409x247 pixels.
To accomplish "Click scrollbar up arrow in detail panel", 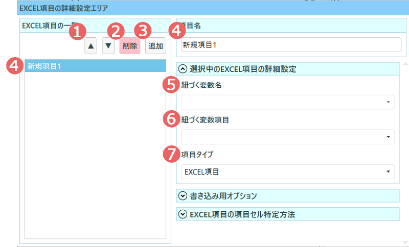I will [x=405, y=63].
